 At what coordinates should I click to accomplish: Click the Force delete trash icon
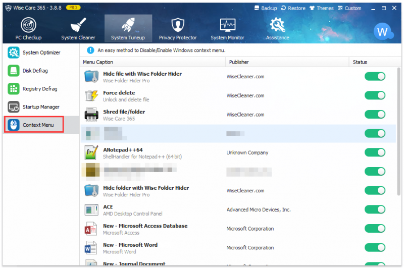pos(91,95)
